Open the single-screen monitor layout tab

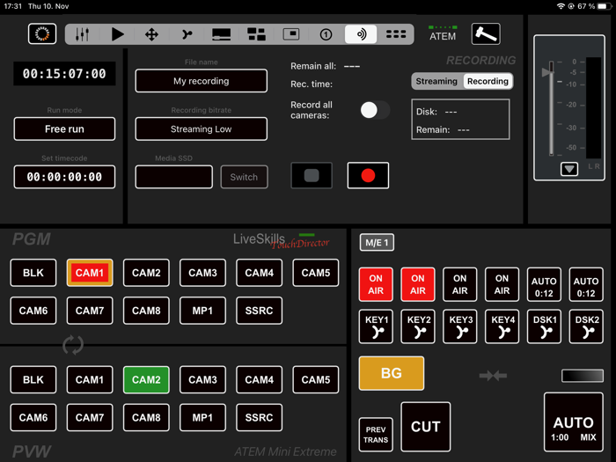(x=222, y=34)
